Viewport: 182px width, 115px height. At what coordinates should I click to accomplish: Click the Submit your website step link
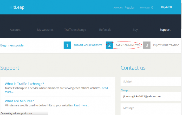coord(88,45)
